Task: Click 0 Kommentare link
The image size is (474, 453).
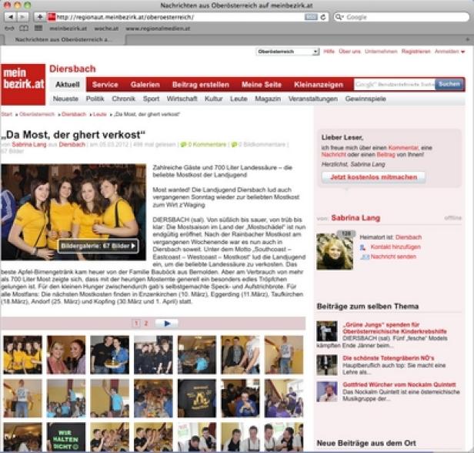Action: pos(207,145)
